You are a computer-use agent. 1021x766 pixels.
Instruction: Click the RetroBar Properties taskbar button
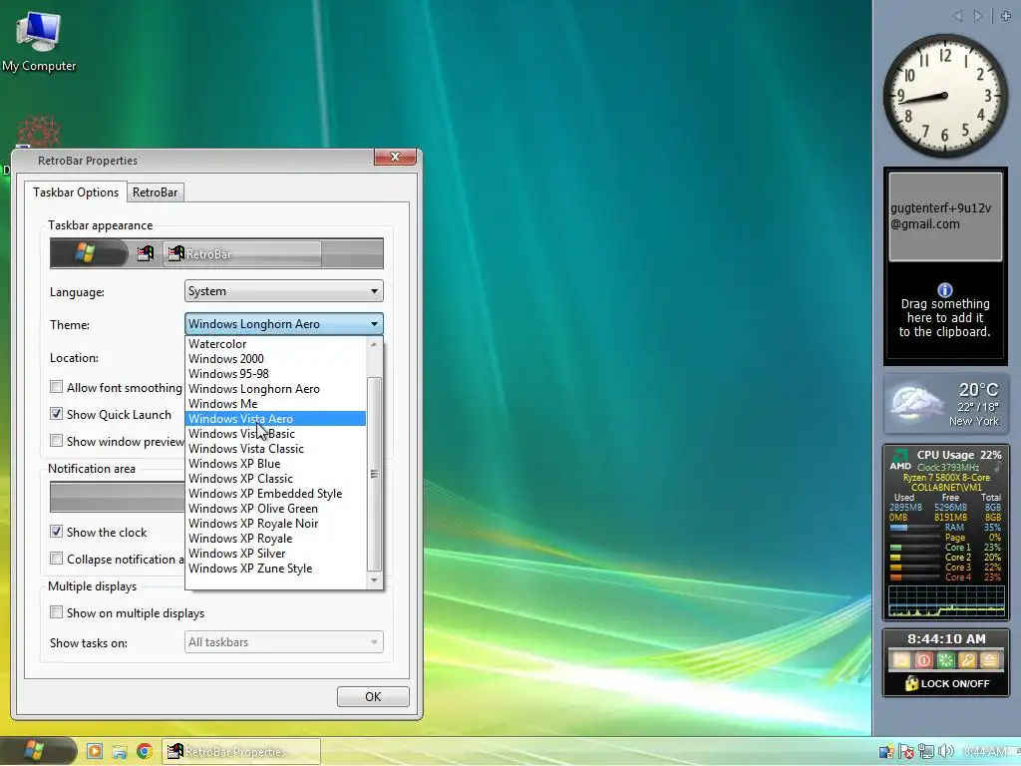pyautogui.click(x=241, y=752)
